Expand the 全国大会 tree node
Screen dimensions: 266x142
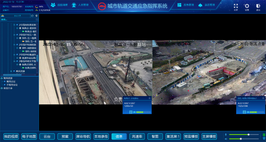coord(2,88)
